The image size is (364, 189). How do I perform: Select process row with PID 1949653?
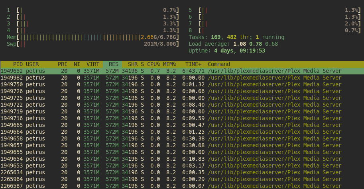(x=182, y=166)
